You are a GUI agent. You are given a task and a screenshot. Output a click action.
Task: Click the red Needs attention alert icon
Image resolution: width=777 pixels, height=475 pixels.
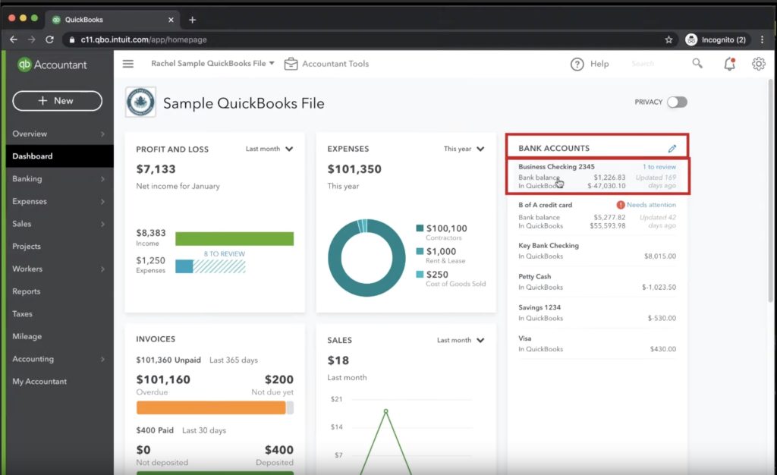pos(621,205)
